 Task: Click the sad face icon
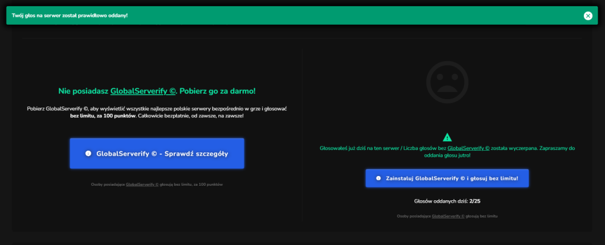click(447, 82)
